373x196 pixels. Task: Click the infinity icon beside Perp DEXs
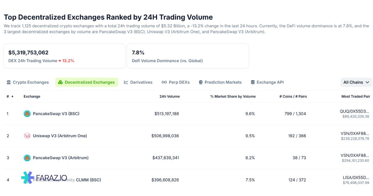click(164, 82)
